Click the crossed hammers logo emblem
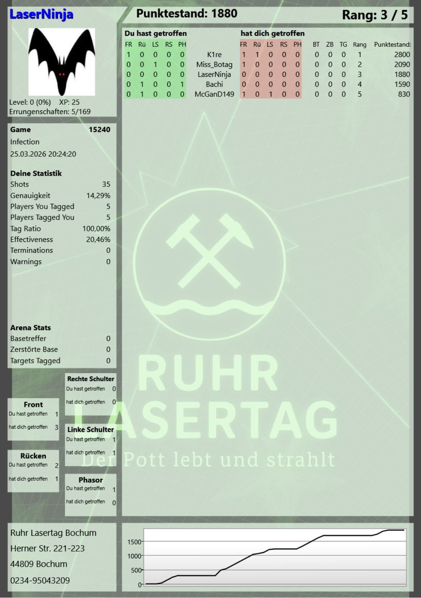The height and width of the screenshot is (598, 421). (x=208, y=251)
